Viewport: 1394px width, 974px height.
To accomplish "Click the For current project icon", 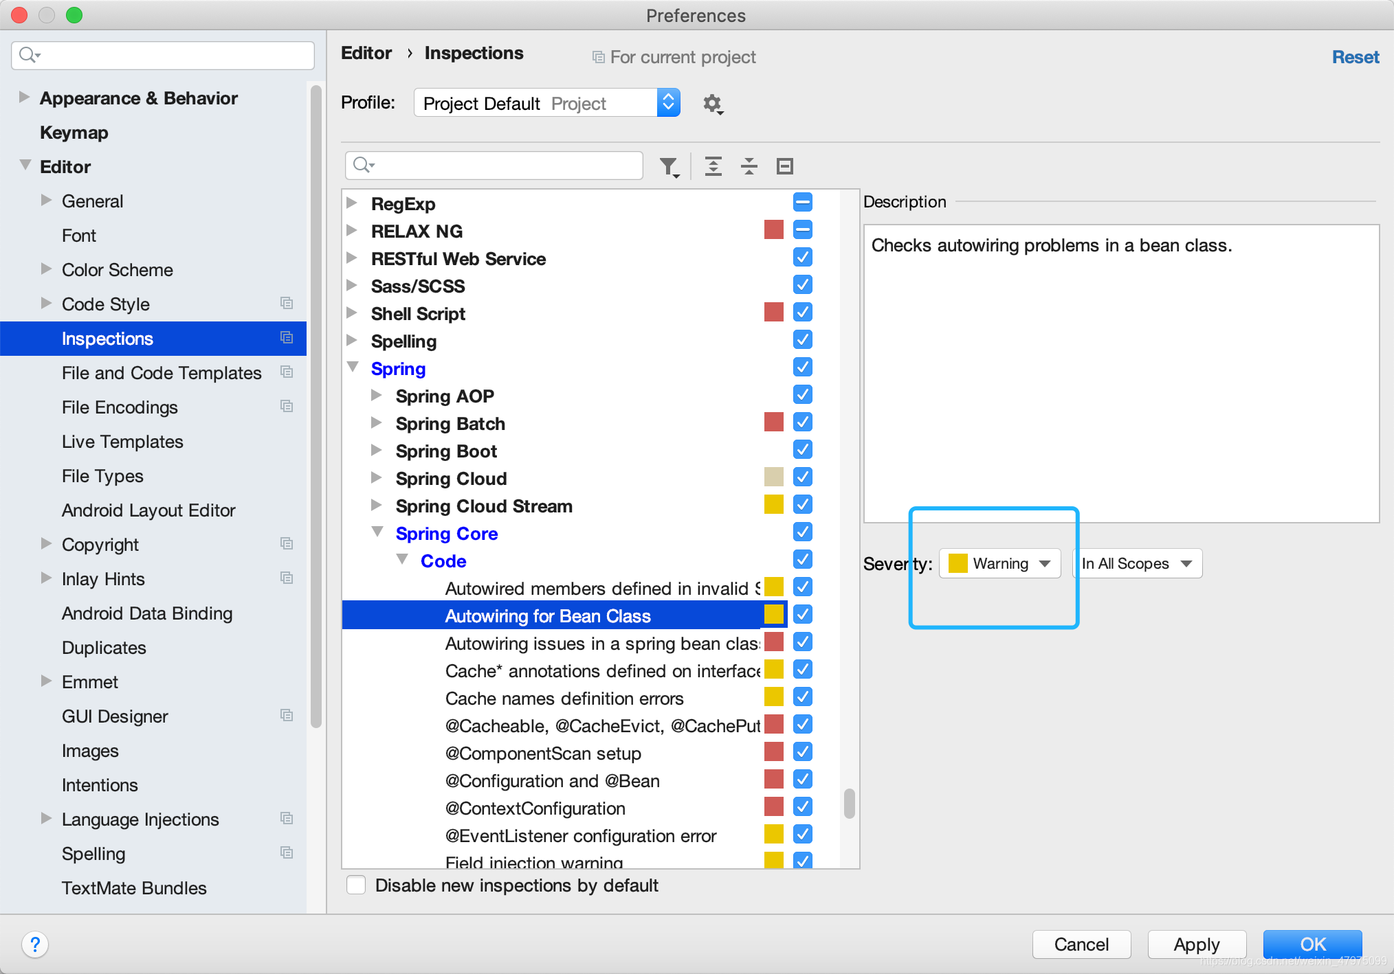I will point(599,58).
